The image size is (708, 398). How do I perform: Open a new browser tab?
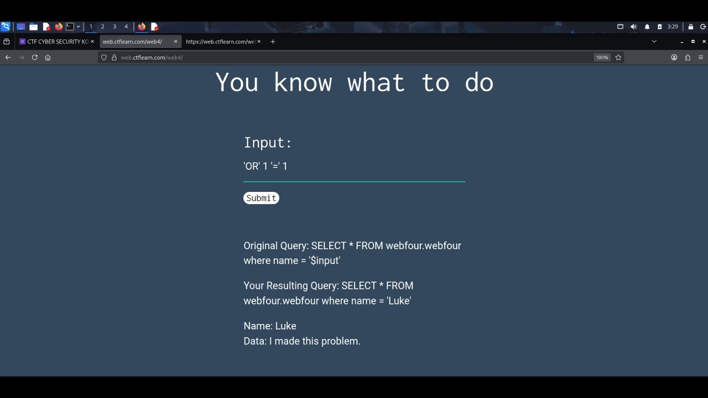[273, 41]
